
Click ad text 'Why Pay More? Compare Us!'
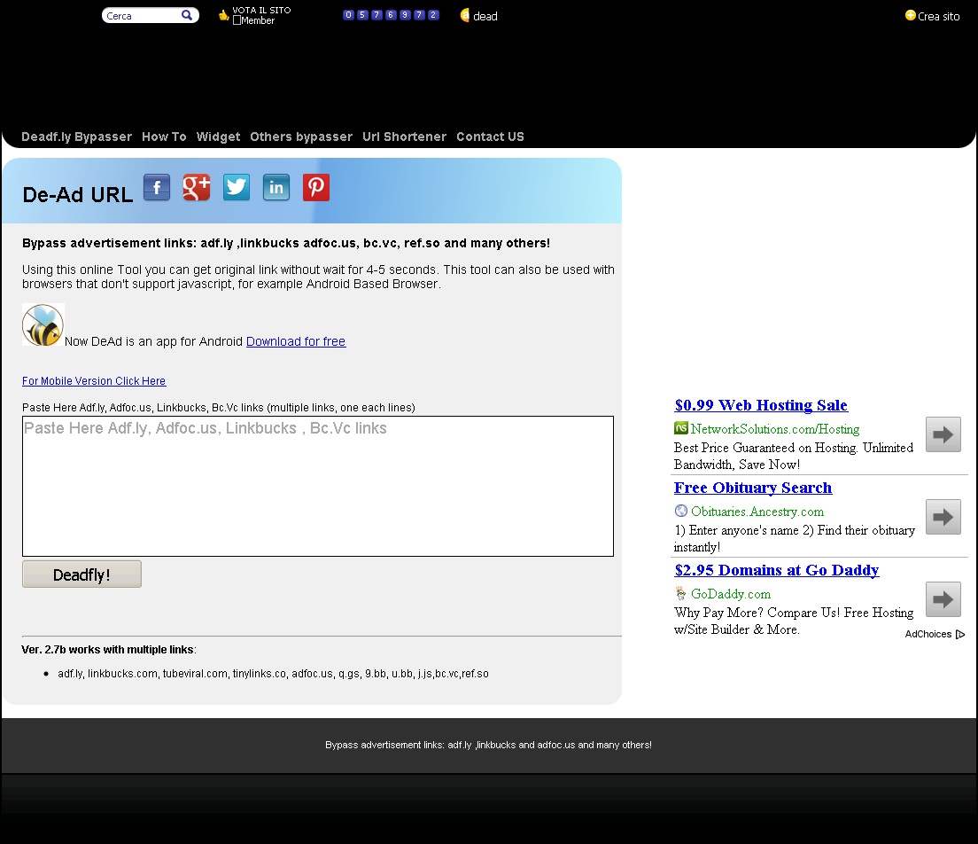point(794,621)
